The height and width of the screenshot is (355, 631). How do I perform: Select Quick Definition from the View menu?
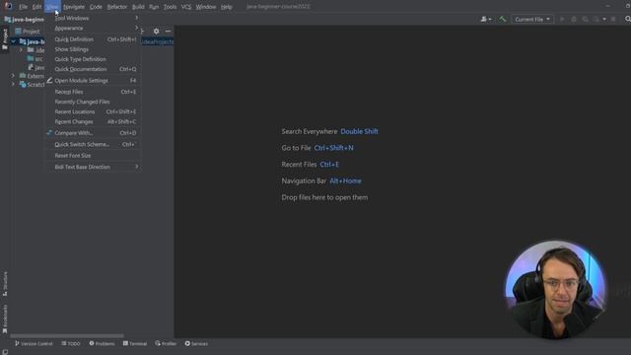pos(93,39)
